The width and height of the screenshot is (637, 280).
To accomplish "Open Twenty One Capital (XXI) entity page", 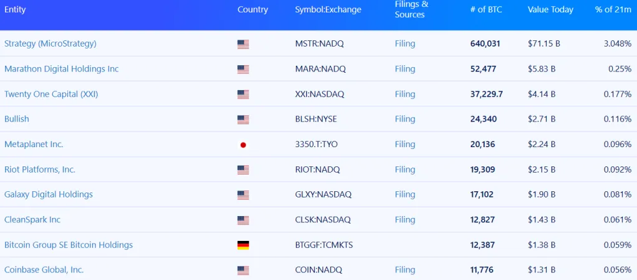I will coord(51,94).
